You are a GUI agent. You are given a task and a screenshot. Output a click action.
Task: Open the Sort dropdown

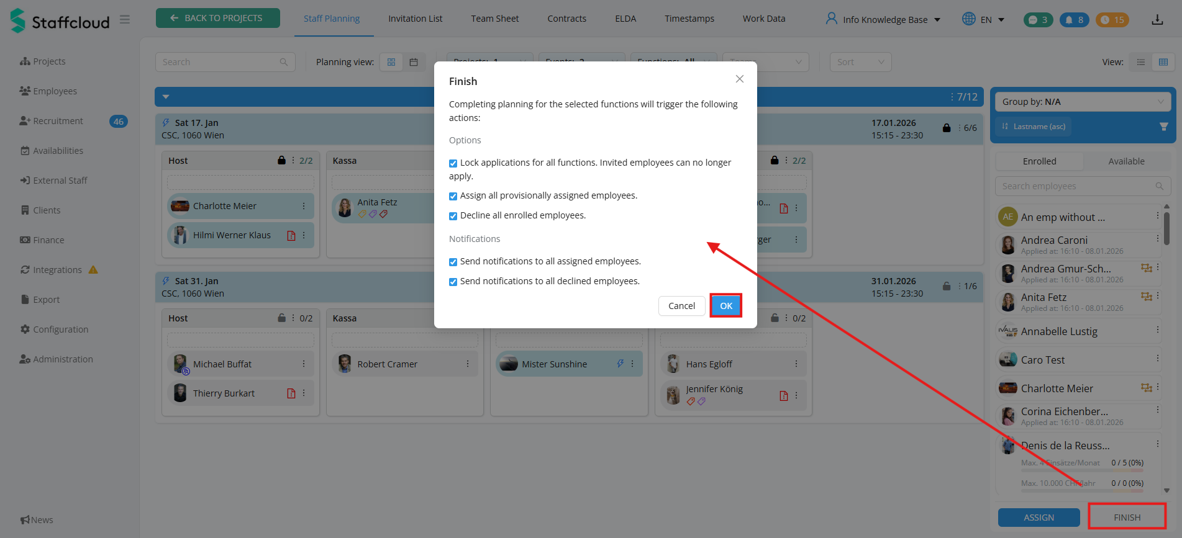860,62
